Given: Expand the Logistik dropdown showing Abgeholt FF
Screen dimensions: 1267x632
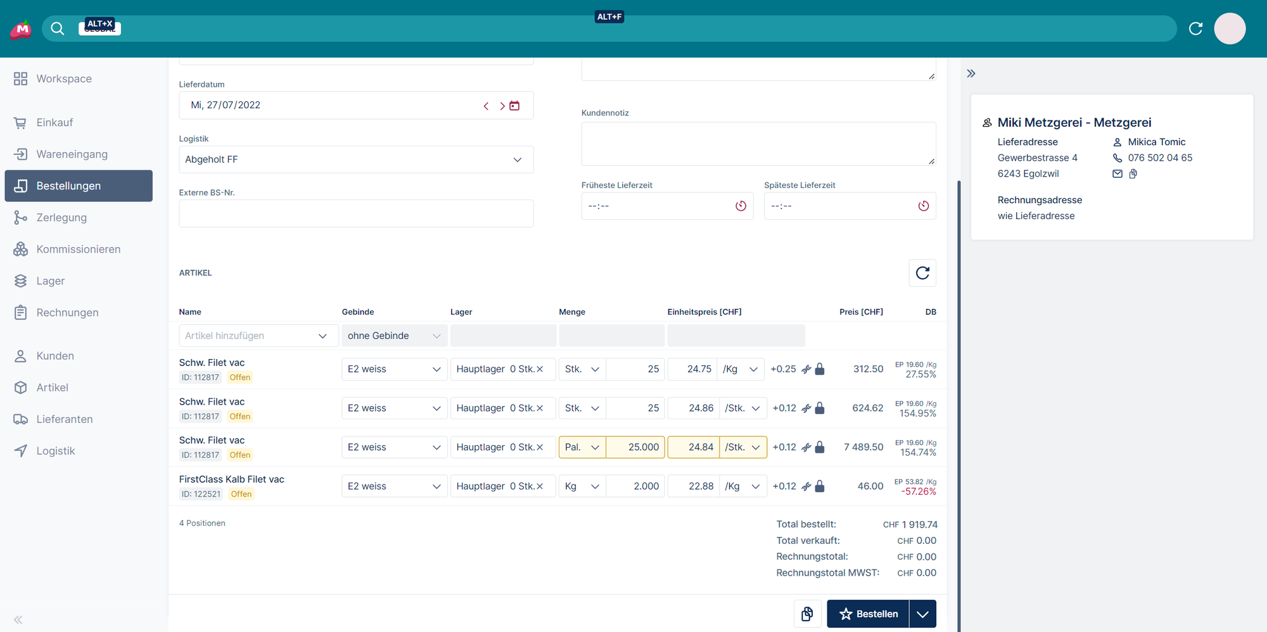Looking at the screenshot, I should click(518, 160).
